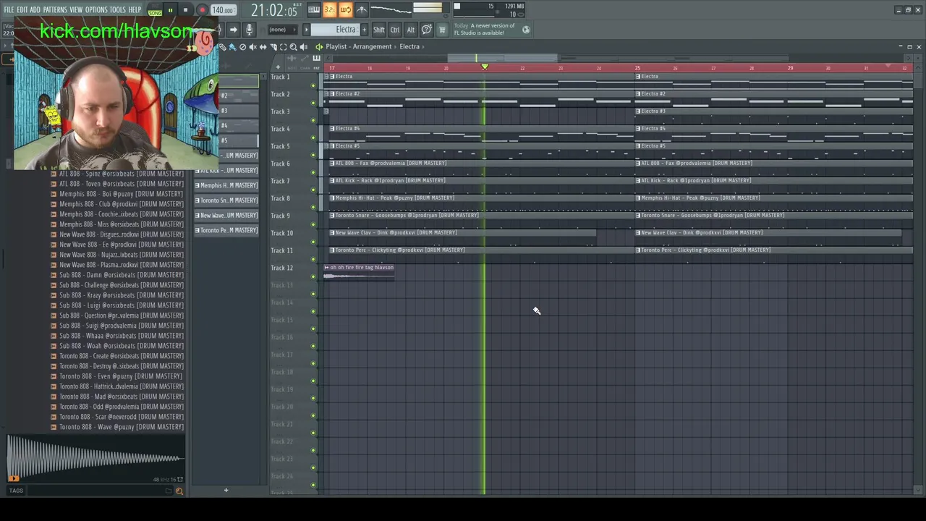
Task: Select the Playback speaker tool in Playlist
Action: 303,47
